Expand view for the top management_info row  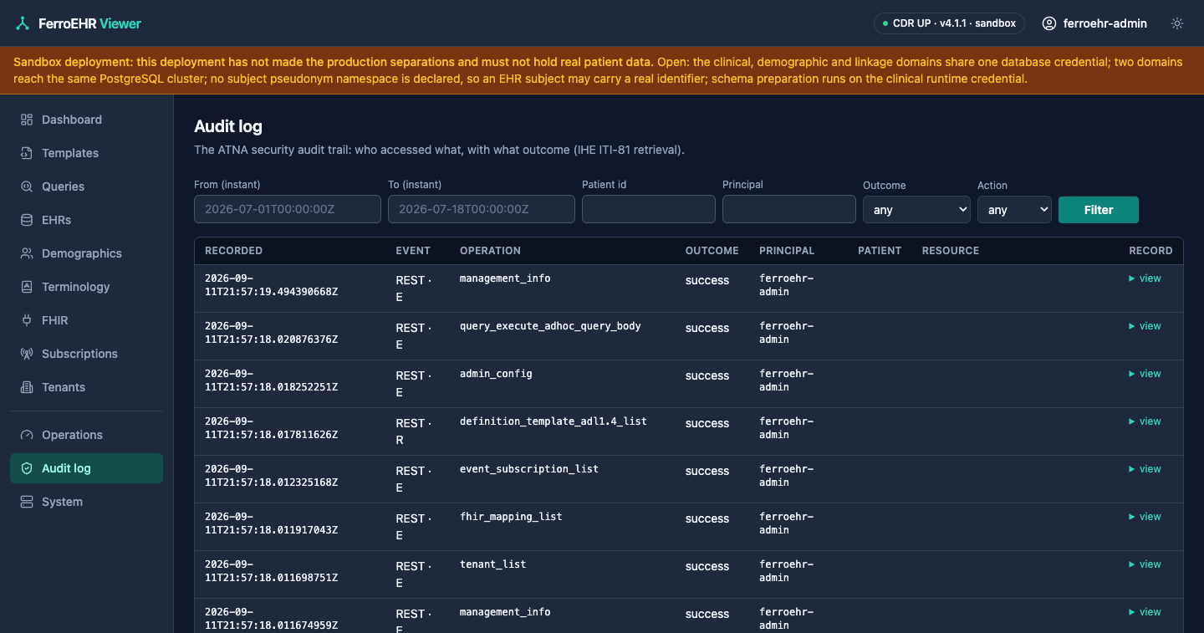pos(1145,278)
